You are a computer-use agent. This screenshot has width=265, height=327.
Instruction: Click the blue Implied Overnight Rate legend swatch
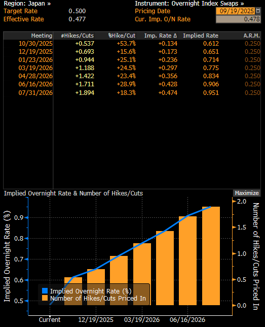click(45, 291)
